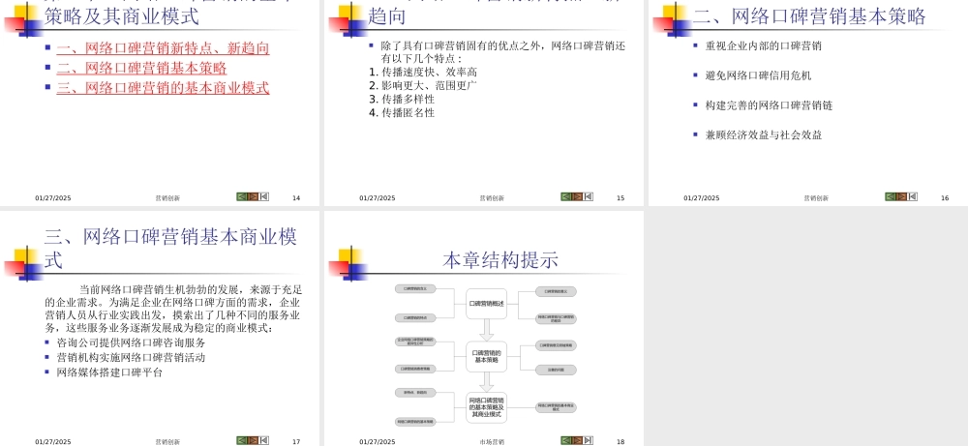This screenshot has height=446, width=968.
Task: Click the 01/27/2025 date on slide 14
Action: click(x=53, y=198)
